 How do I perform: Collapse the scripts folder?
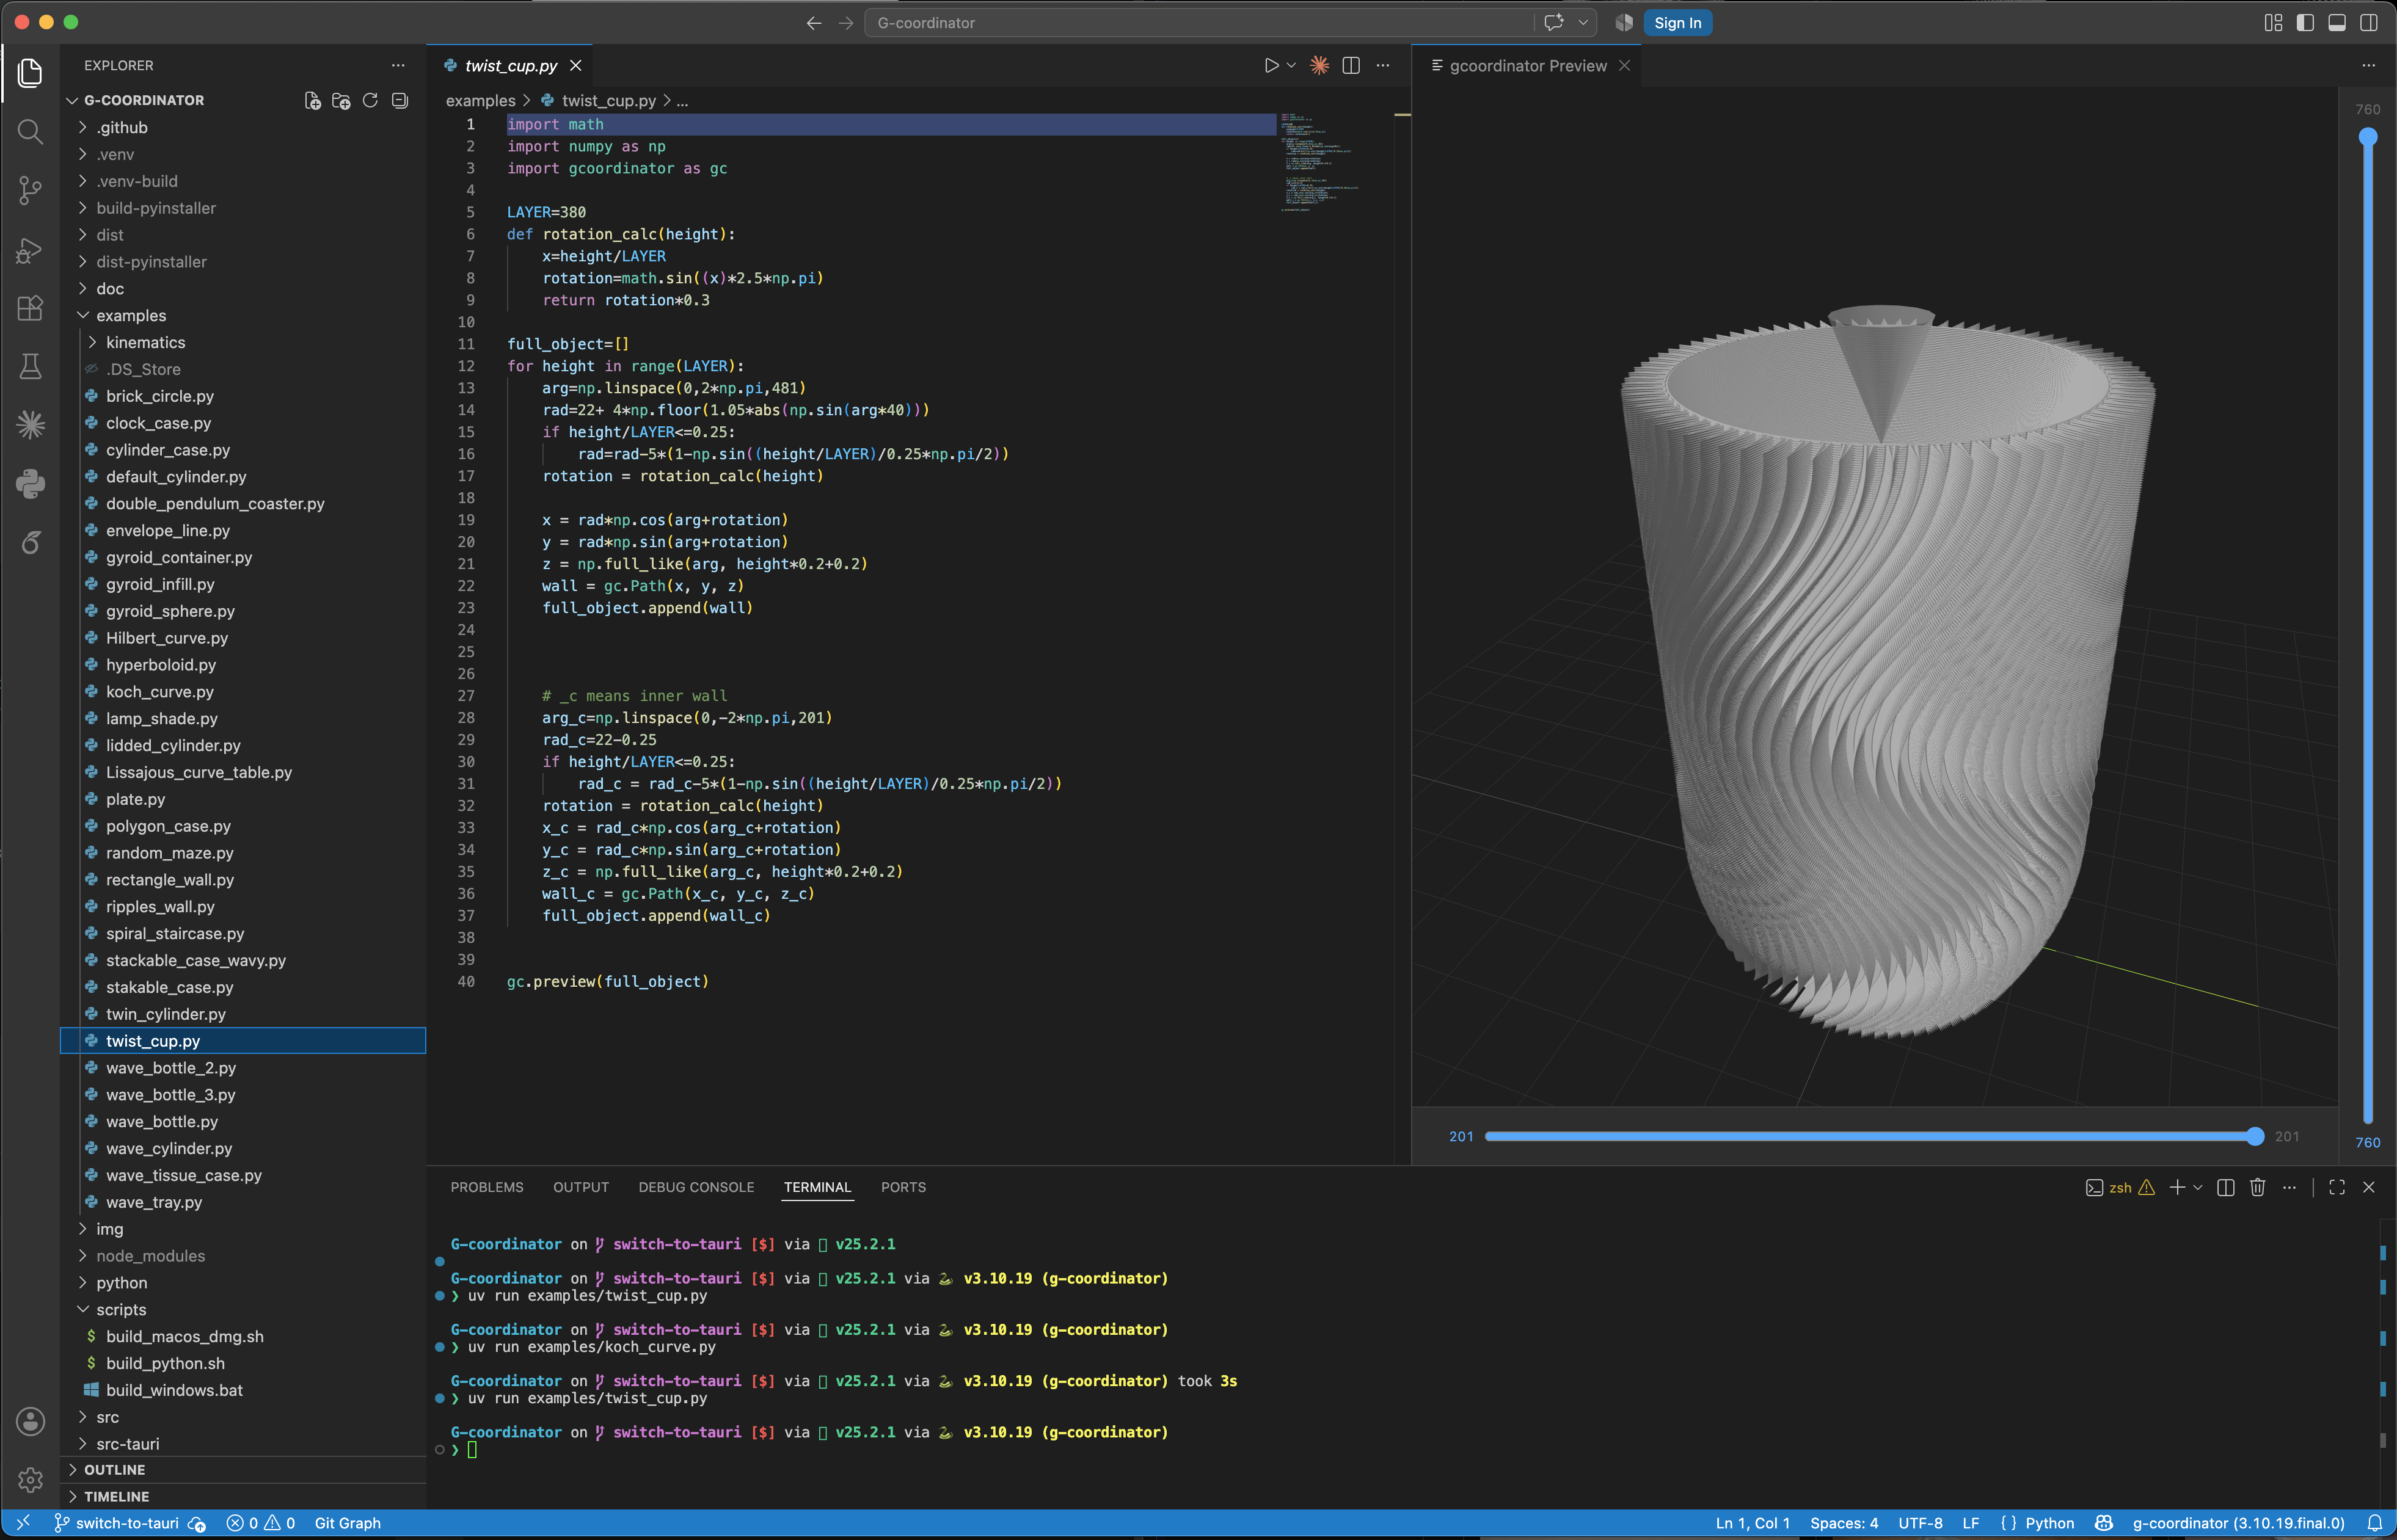121,1309
